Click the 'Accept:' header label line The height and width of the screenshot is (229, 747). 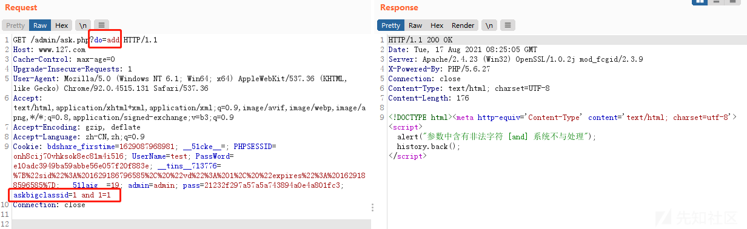point(27,98)
